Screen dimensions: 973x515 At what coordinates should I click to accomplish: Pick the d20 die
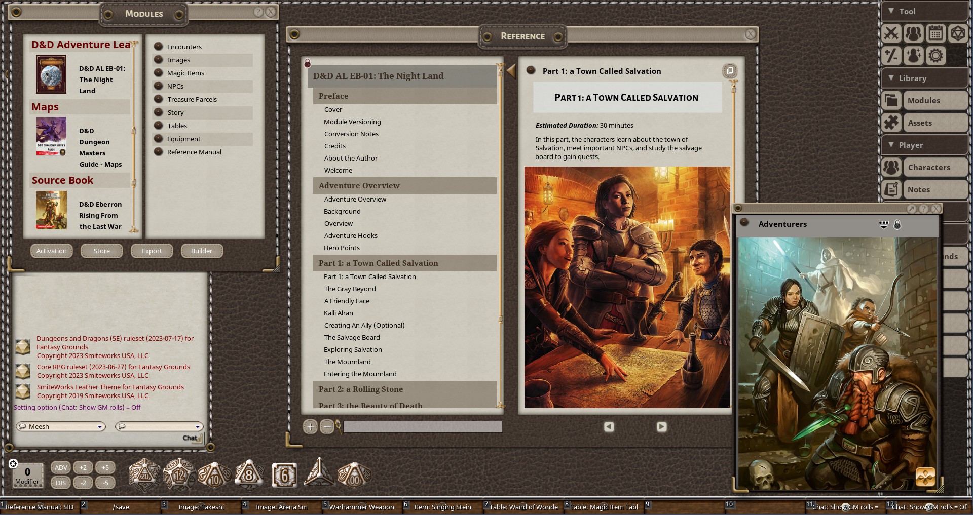coord(144,474)
